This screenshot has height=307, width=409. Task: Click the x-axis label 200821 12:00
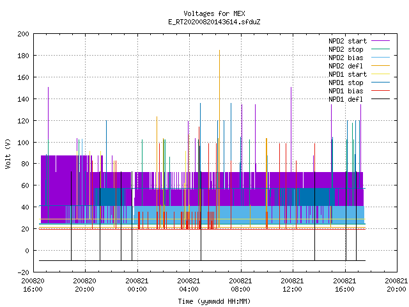(x=292, y=285)
